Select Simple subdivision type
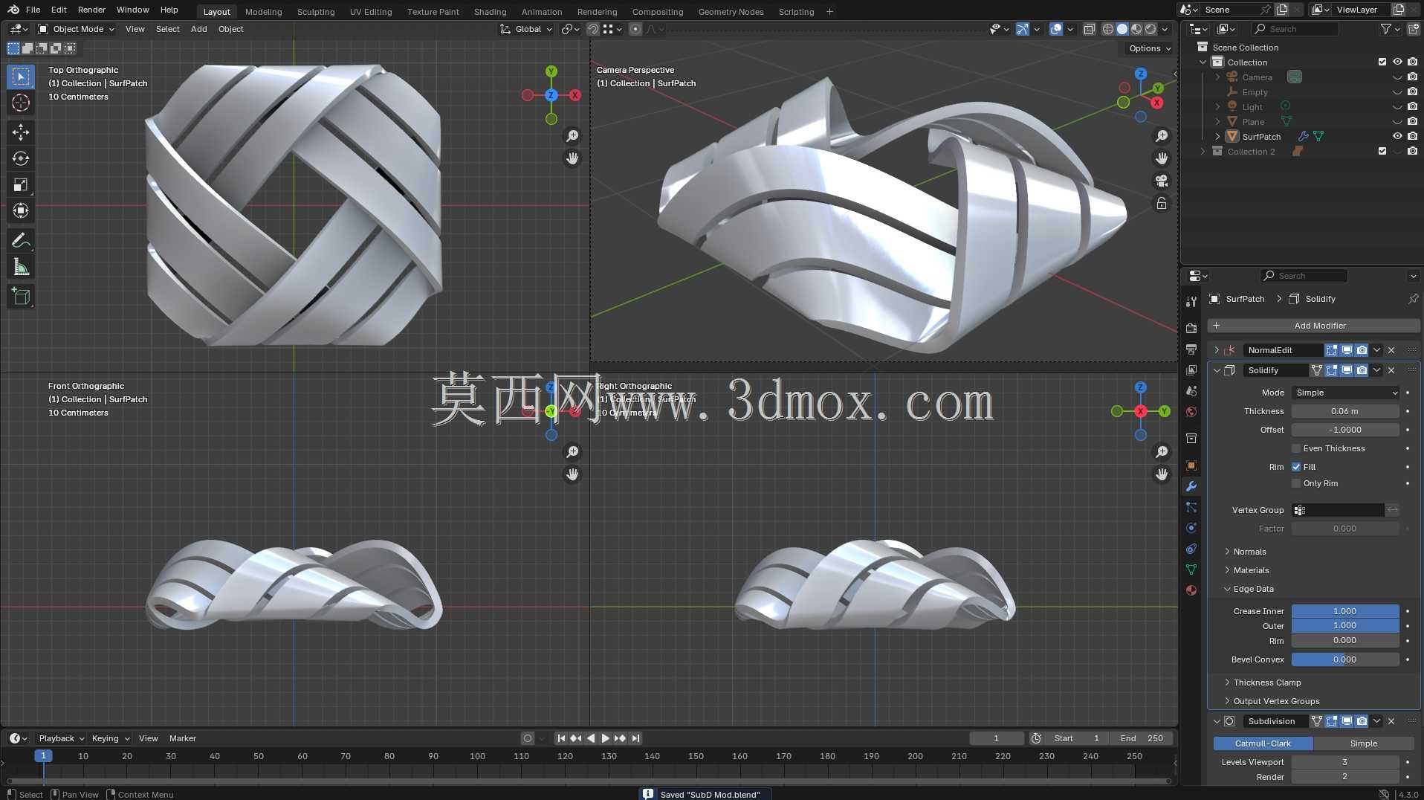Screen dimensions: 1424x800 pyautogui.click(x=1363, y=743)
